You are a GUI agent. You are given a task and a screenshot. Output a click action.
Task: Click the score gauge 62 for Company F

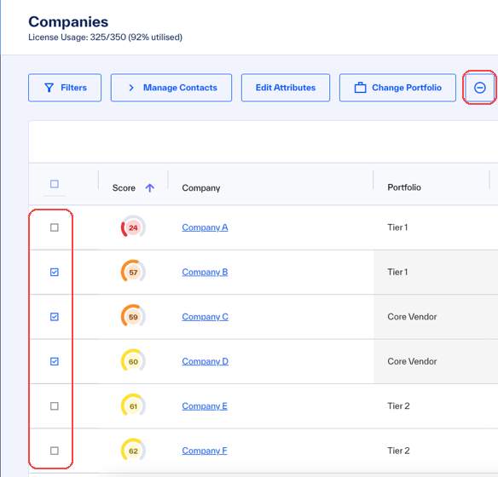coord(133,451)
